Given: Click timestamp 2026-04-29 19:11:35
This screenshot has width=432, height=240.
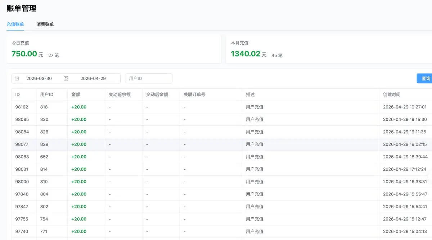Looking at the screenshot, I should pyautogui.click(x=405, y=132).
